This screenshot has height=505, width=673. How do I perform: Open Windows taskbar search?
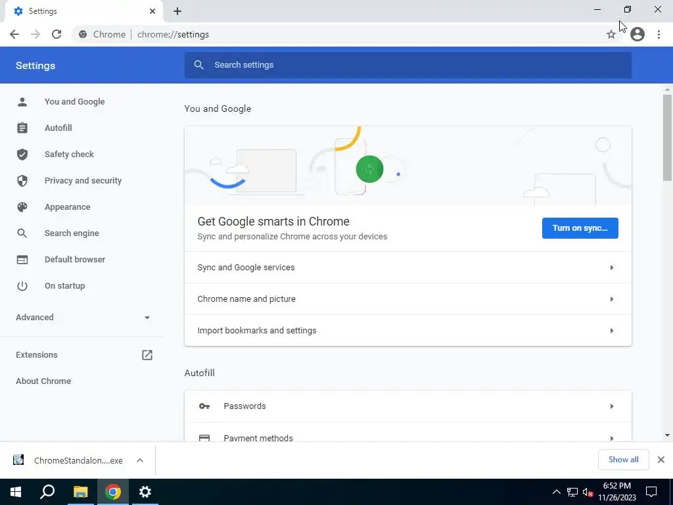47,492
